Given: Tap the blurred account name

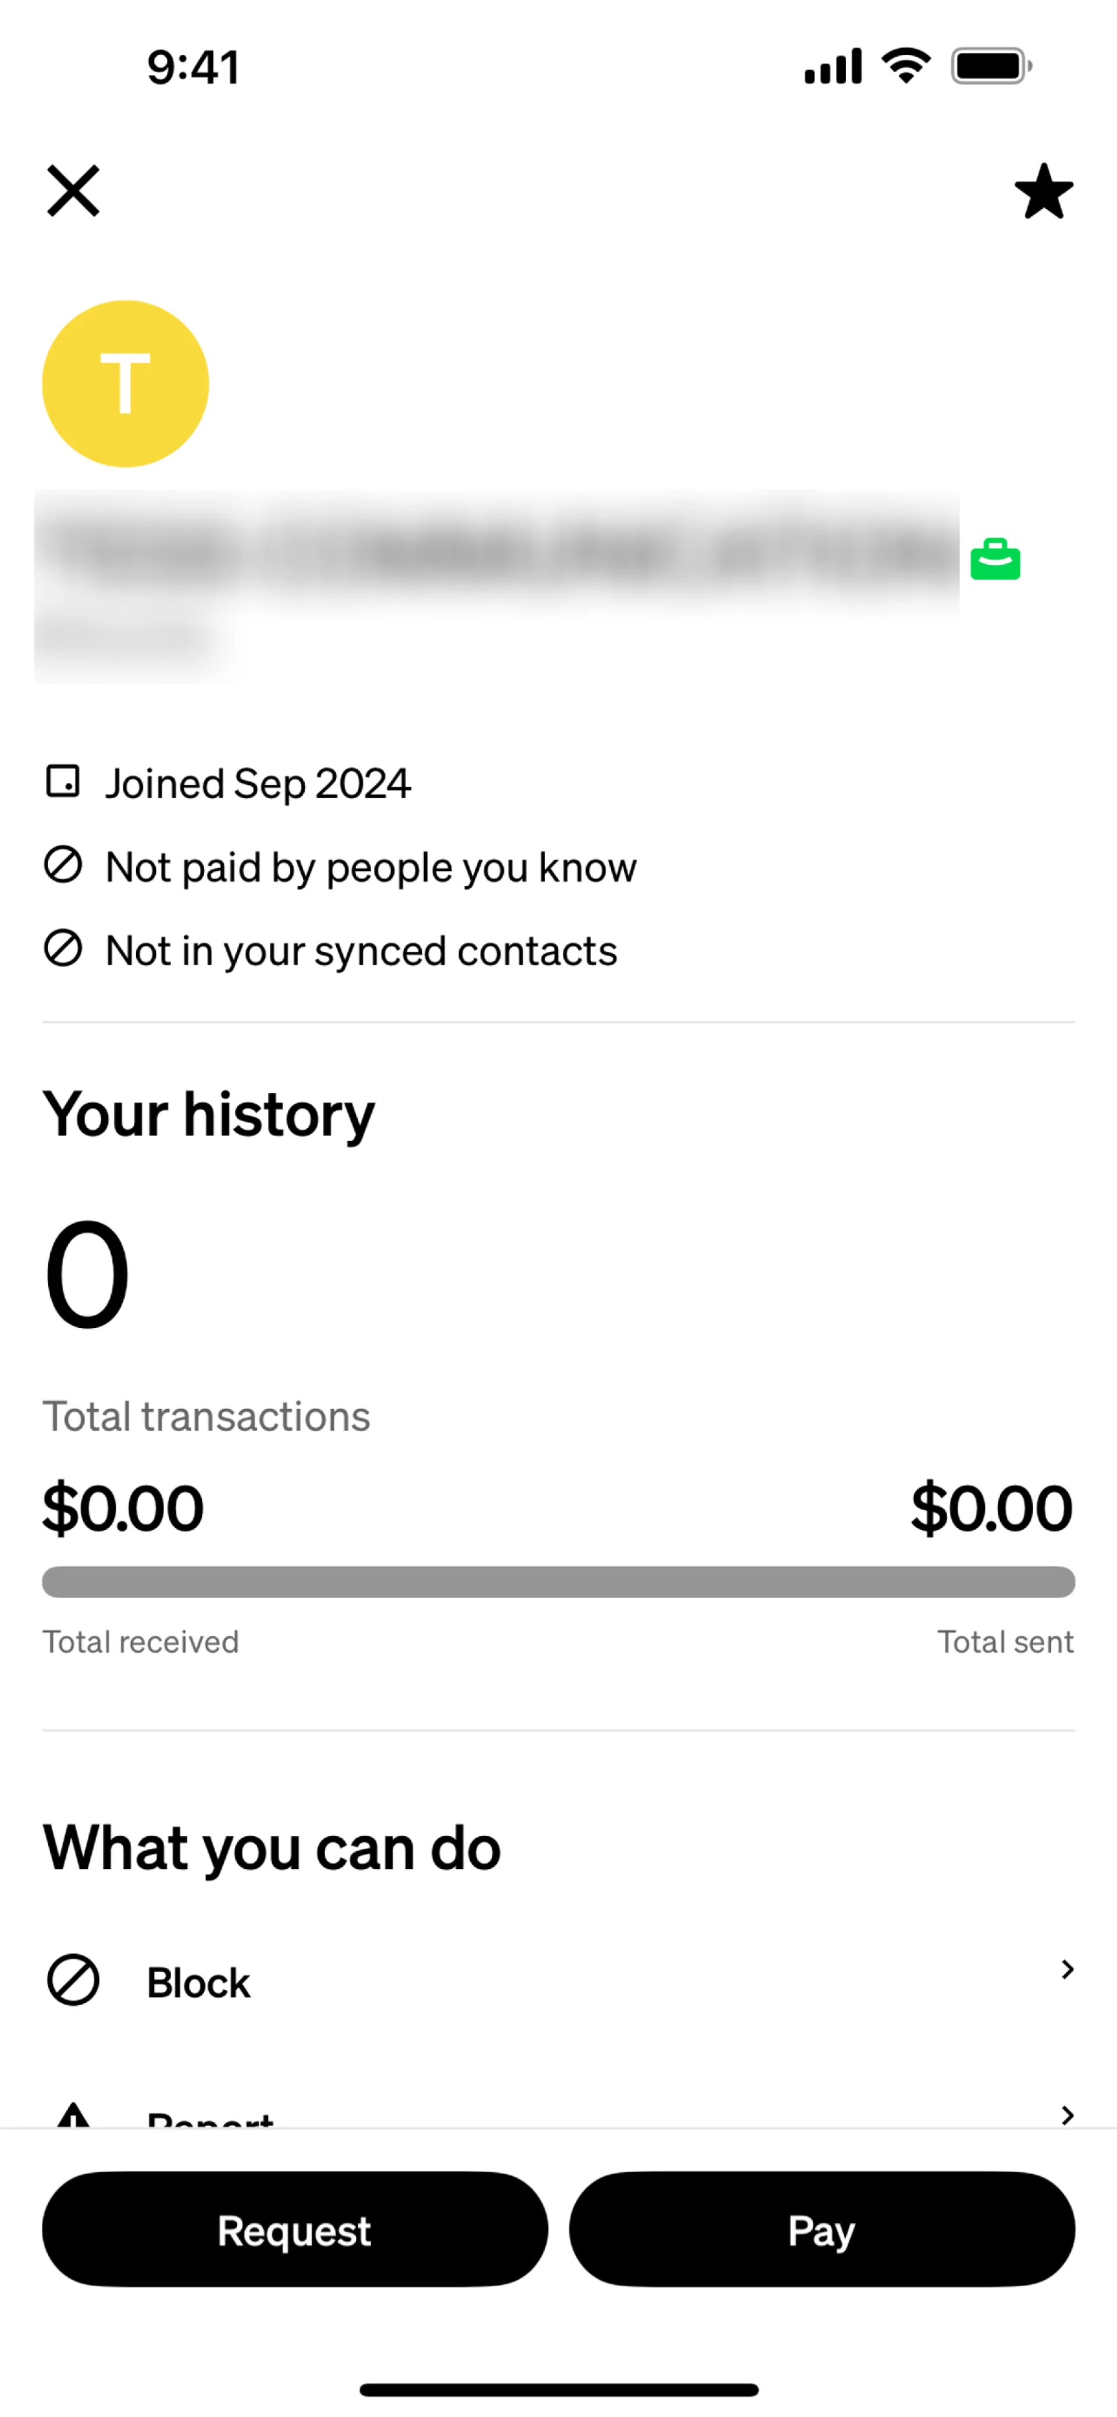Looking at the screenshot, I should click(497, 553).
